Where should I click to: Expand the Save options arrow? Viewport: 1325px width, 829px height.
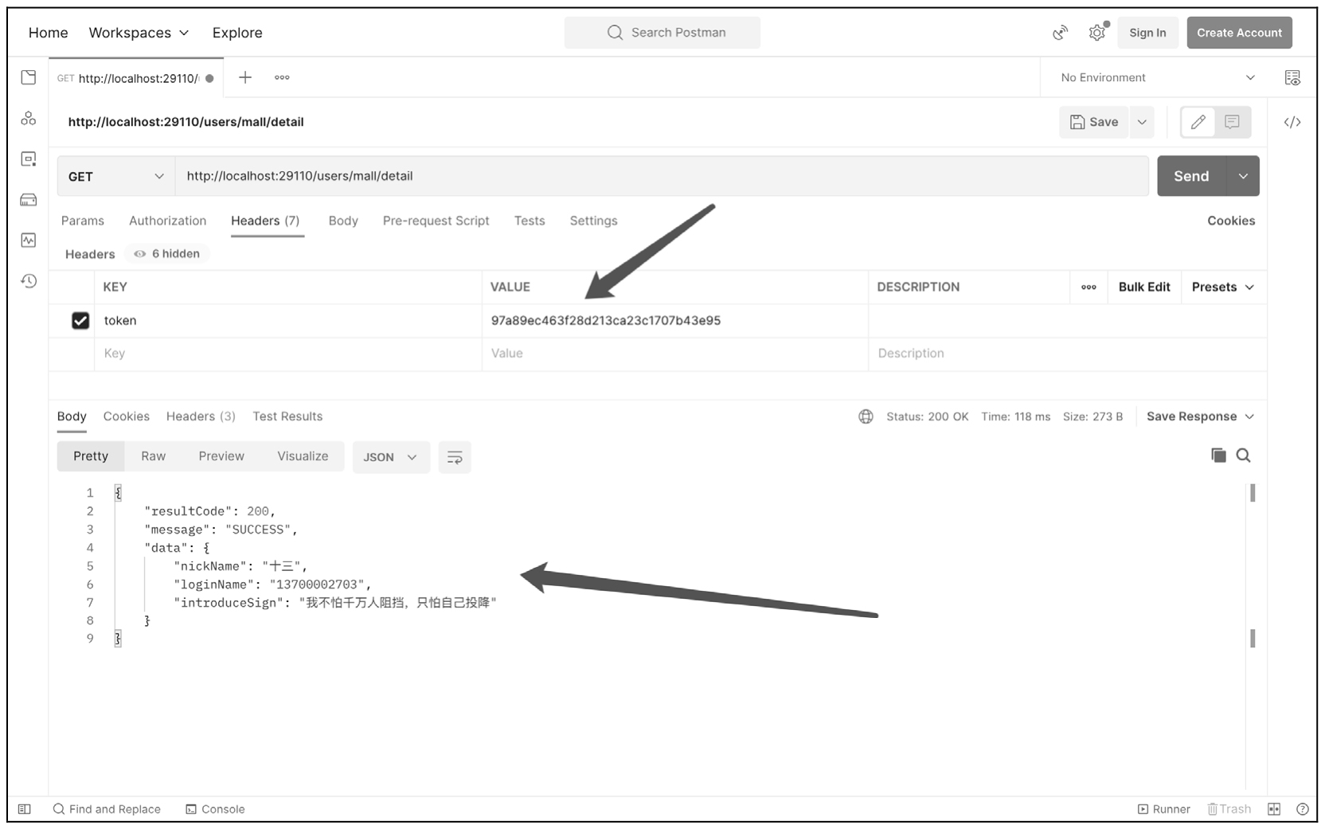pyautogui.click(x=1142, y=122)
